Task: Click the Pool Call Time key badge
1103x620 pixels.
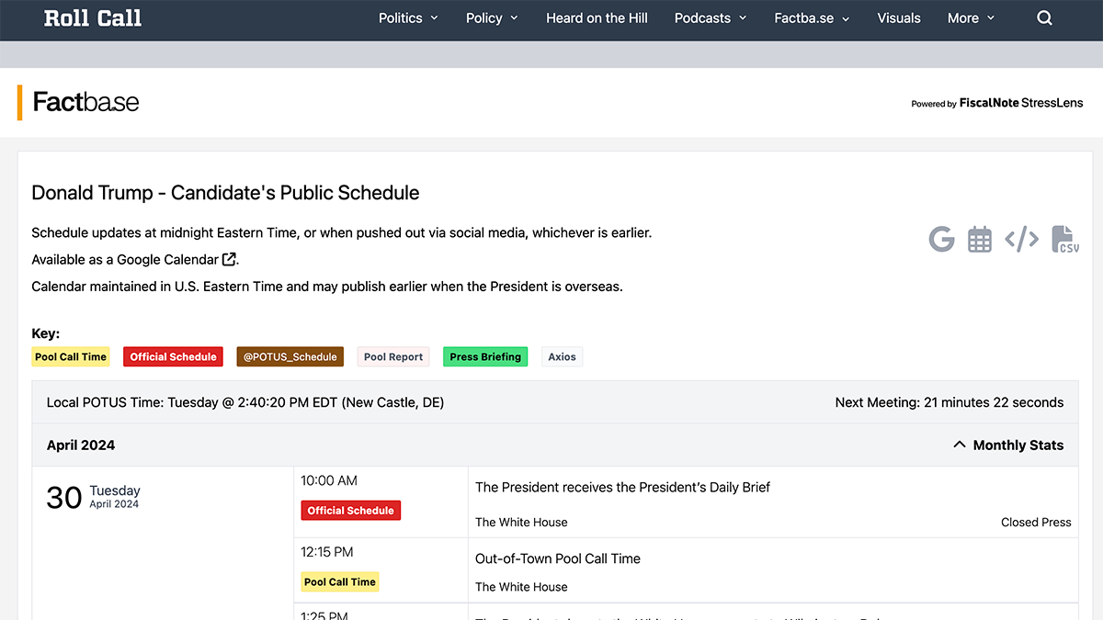Action: [x=71, y=357]
